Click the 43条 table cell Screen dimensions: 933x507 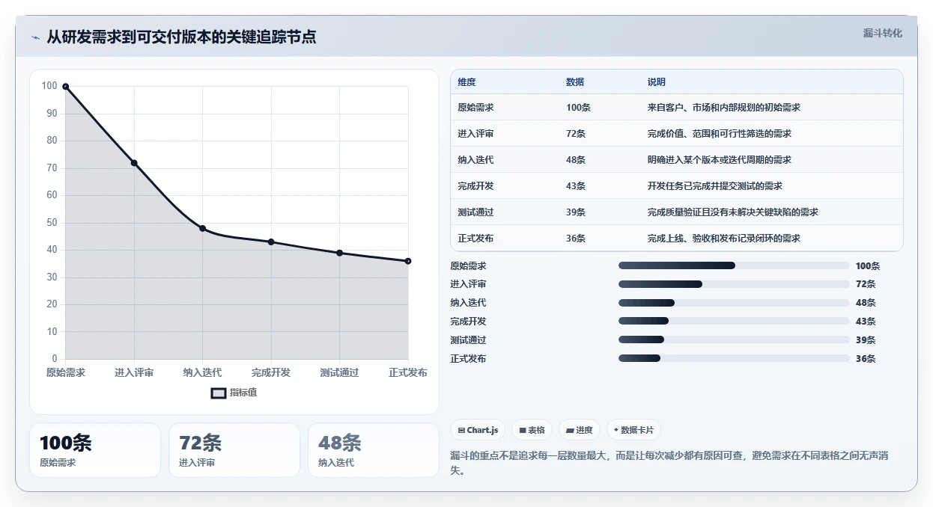click(x=576, y=186)
